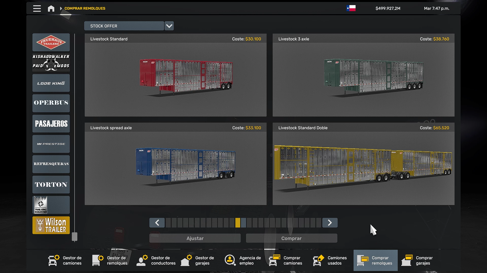Select the Lode King brand logo

[51, 83]
